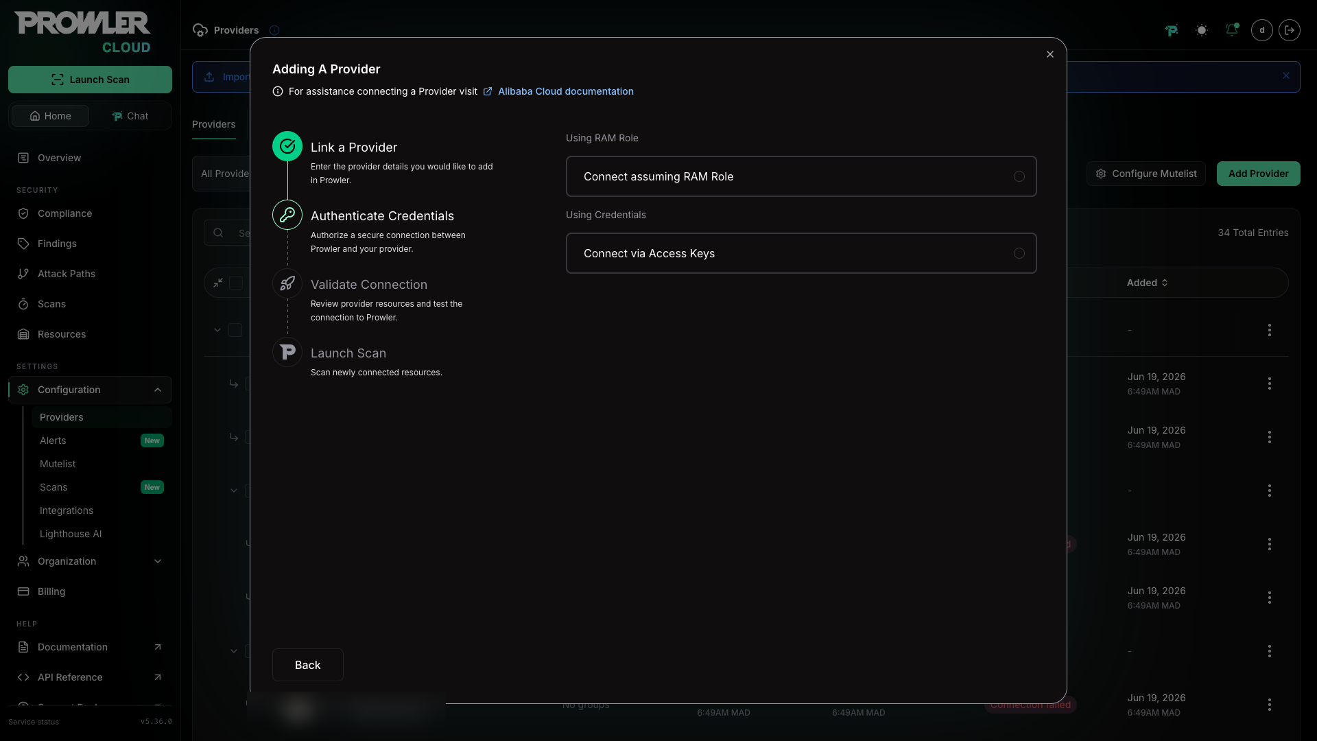Dismiss the import banner close icon
The height and width of the screenshot is (741, 1317).
1286,76
